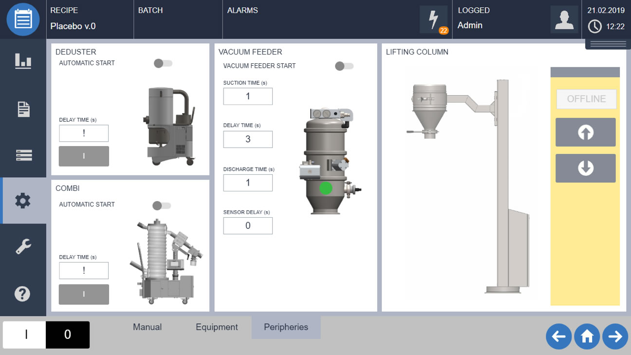Open the bar chart sidebar icon

tap(23, 61)
